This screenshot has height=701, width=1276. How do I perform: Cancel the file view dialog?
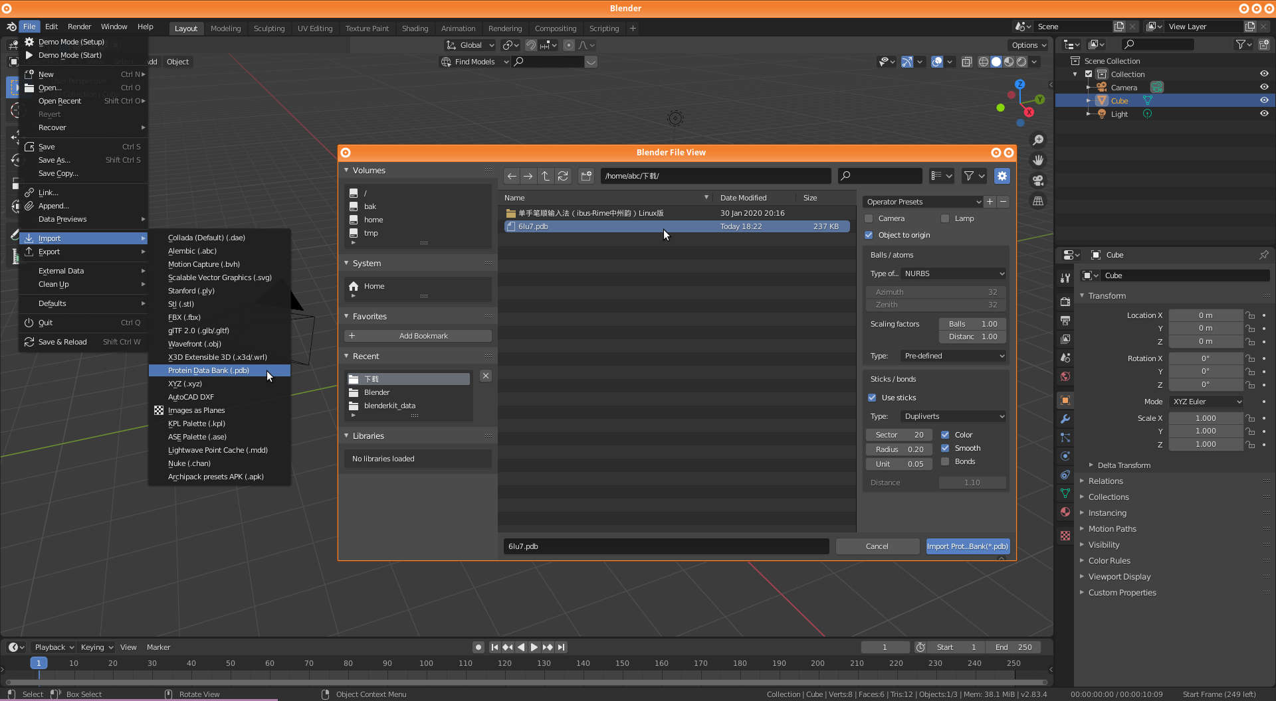click(877, 546)
